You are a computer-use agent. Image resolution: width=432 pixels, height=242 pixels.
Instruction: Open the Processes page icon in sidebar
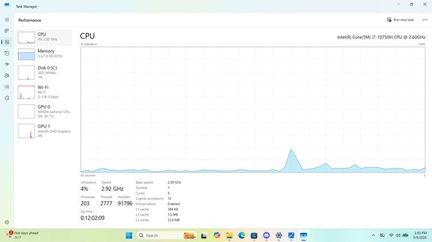(x=7, y=31)
